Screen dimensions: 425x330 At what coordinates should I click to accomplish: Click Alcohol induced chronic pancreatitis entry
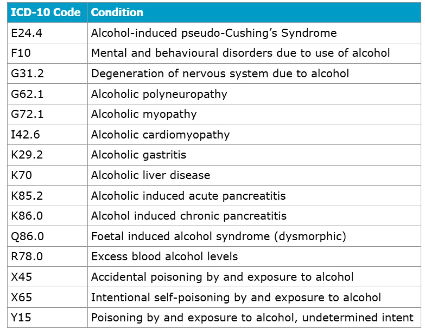click(189, 216)
